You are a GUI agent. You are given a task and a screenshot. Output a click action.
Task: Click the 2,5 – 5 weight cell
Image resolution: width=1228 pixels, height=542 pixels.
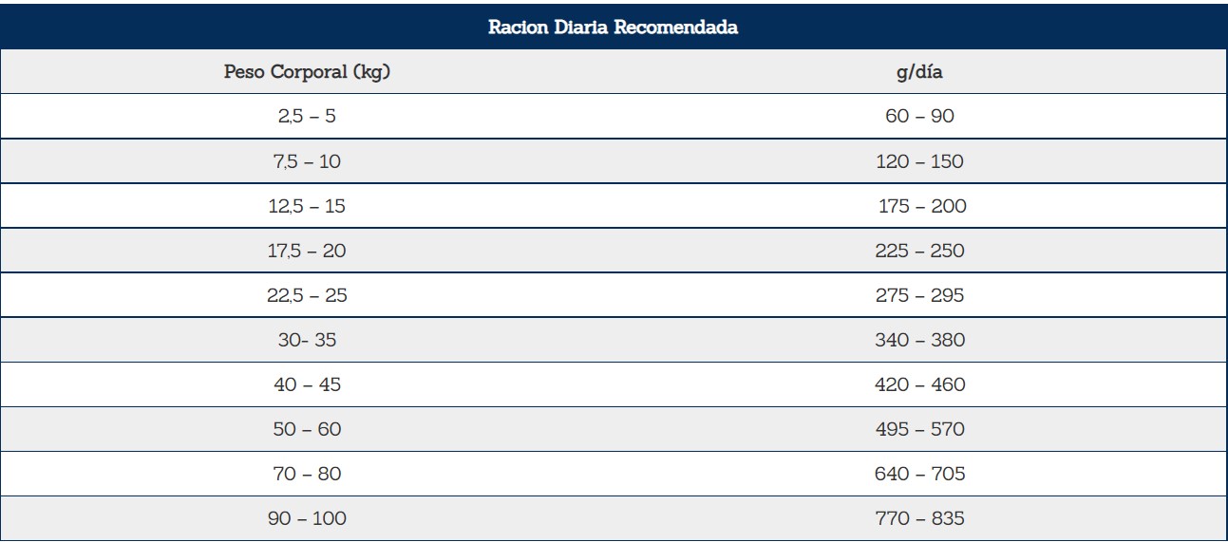(309, 117)
